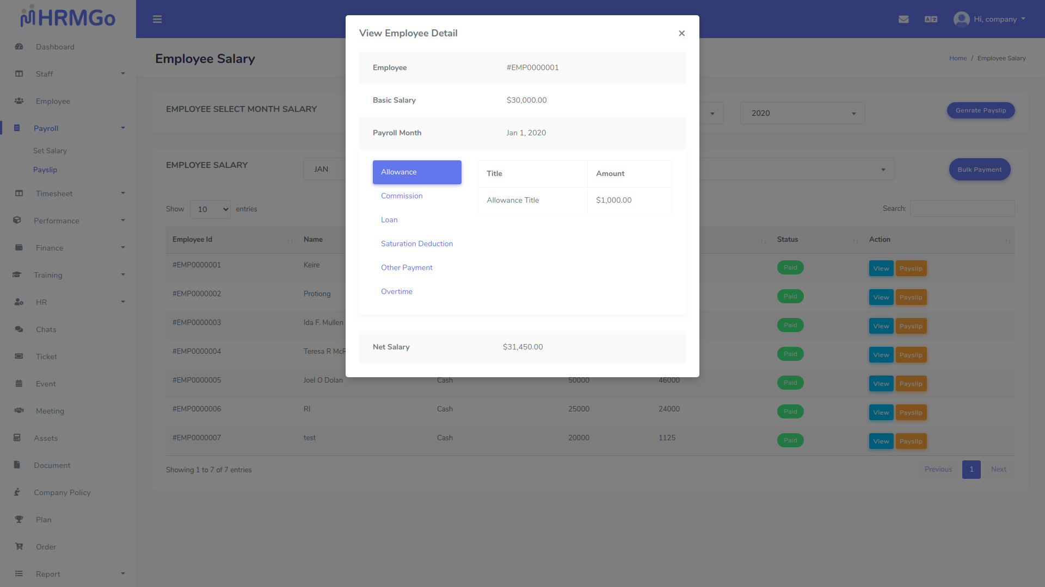Image resolution: width=1045 pixels, height=587 pixels.
Task: Click the Report list icon
Action: (19, 574)
